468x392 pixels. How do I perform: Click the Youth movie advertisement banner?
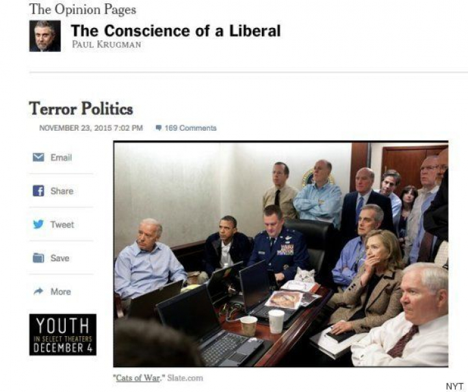coord(62,335)
